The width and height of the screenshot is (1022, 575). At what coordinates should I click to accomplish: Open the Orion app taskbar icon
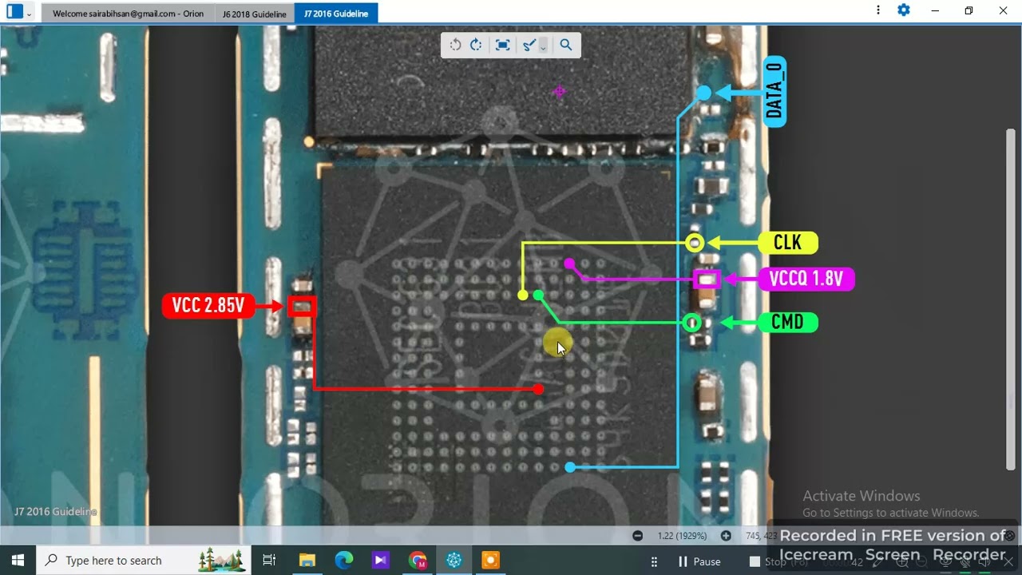(454, 561)
